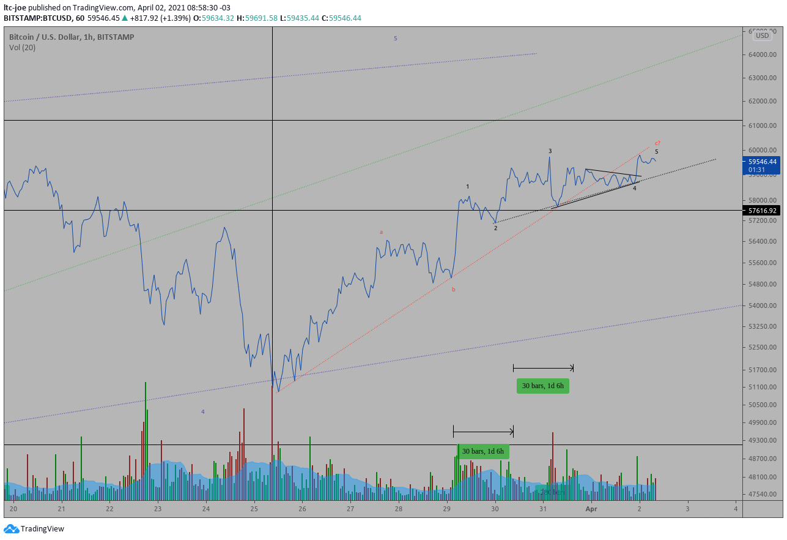
Task: Click the USD currency button on price axis
Action: point(762,36)
